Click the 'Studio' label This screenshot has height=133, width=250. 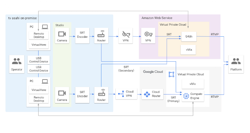point(60,25)
